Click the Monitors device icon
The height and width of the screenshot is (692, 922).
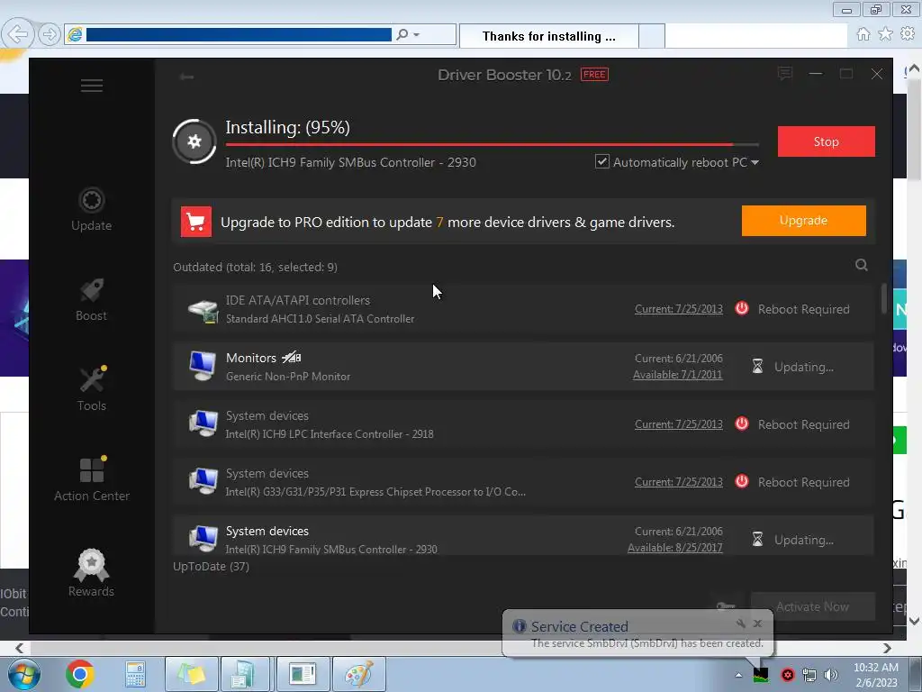tap(203, 366)
